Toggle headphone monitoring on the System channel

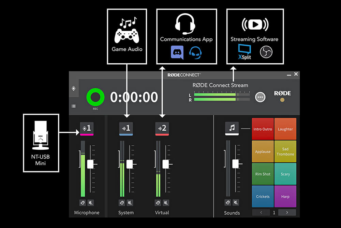coord(122,203)
